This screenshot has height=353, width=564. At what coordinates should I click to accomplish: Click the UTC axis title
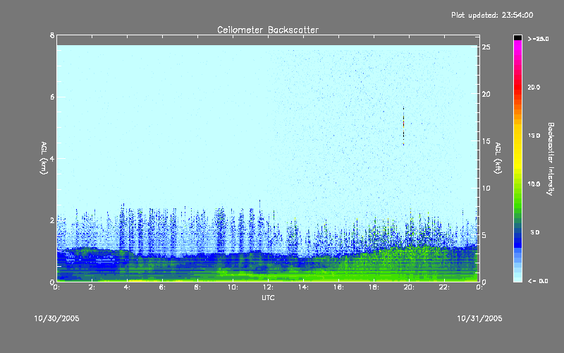[268, 297]
